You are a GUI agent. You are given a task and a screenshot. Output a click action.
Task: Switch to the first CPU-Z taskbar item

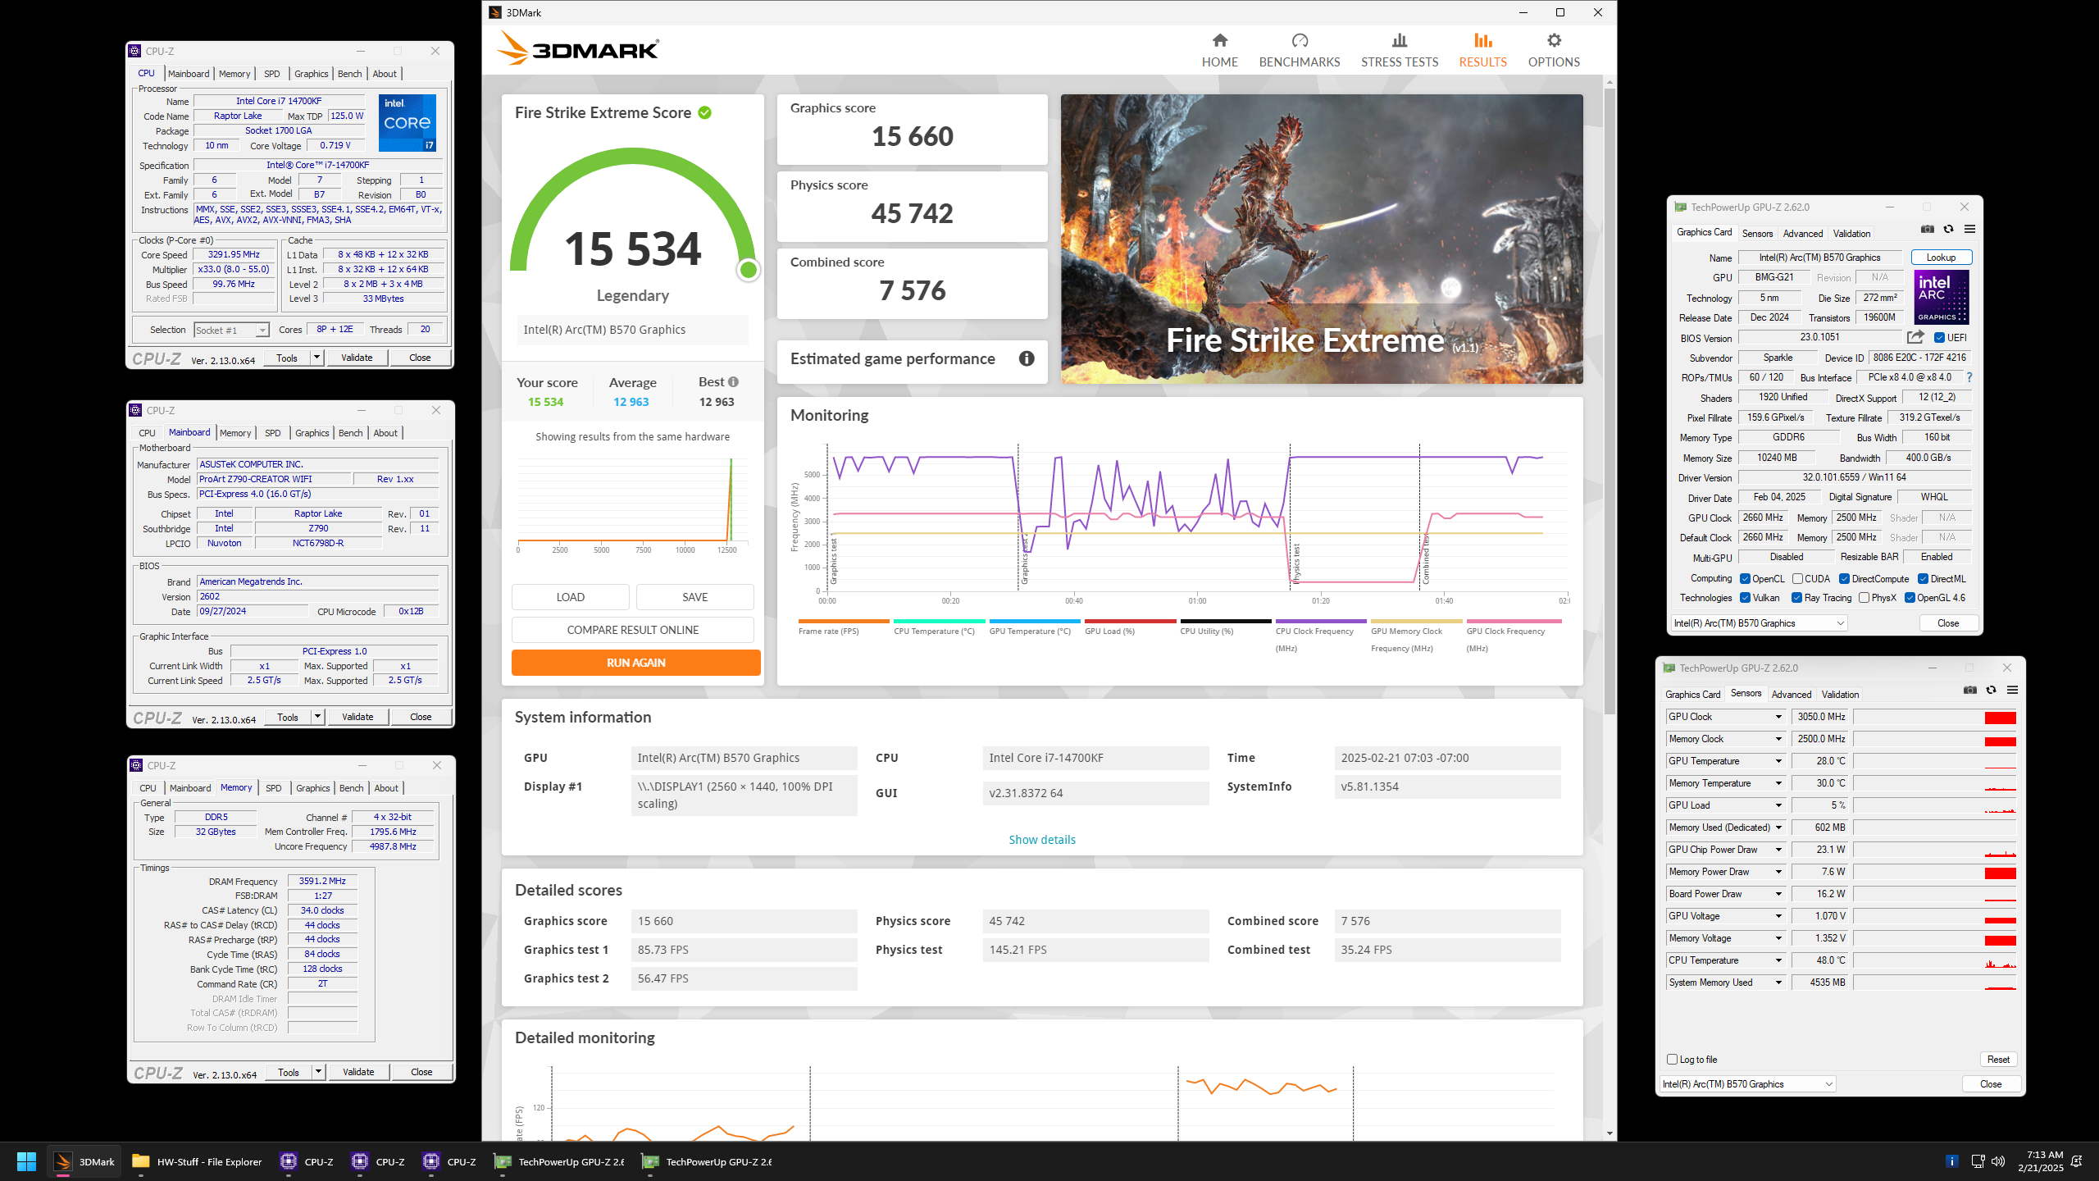pyautogui.click(x=306, y=1161)
